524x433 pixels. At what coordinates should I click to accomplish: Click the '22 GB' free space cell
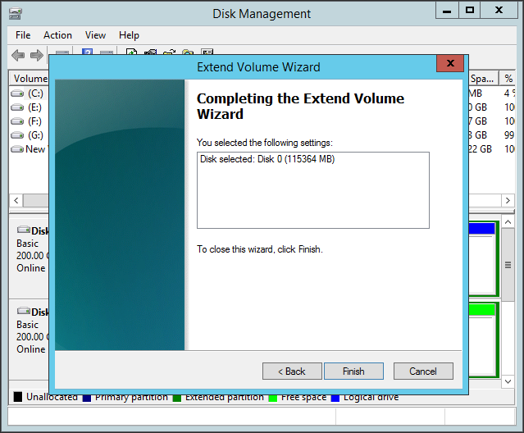tap(481, 149)
